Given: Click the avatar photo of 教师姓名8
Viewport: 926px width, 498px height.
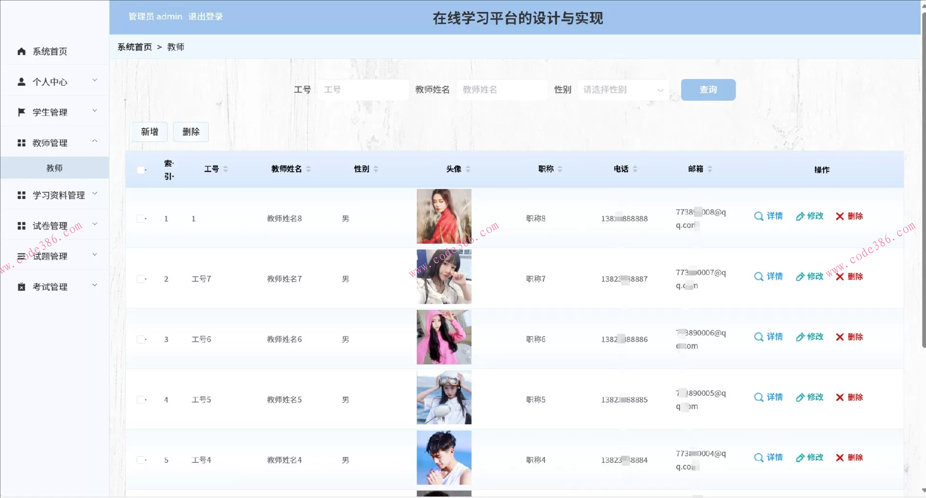Looking at the screenshot, I should click(444, 216).
